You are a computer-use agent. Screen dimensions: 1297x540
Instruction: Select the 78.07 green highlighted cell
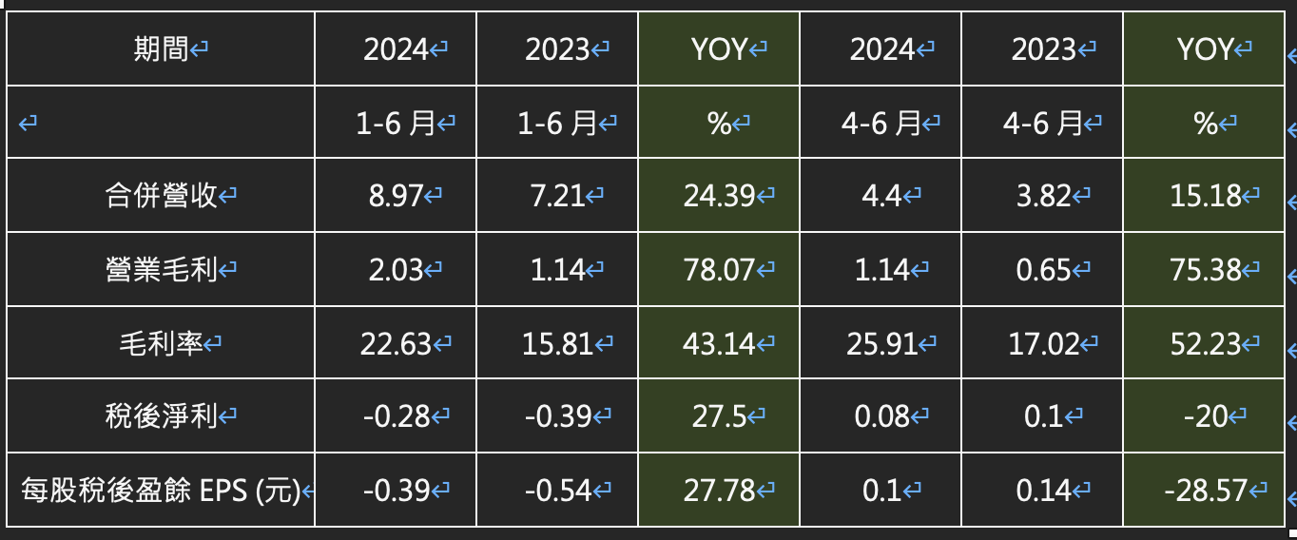pos(719,270)
